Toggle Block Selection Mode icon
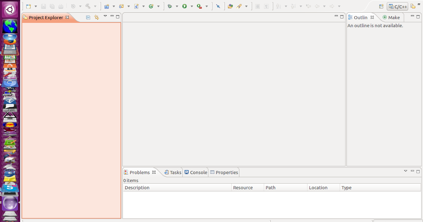 click(x=258, y=6)
